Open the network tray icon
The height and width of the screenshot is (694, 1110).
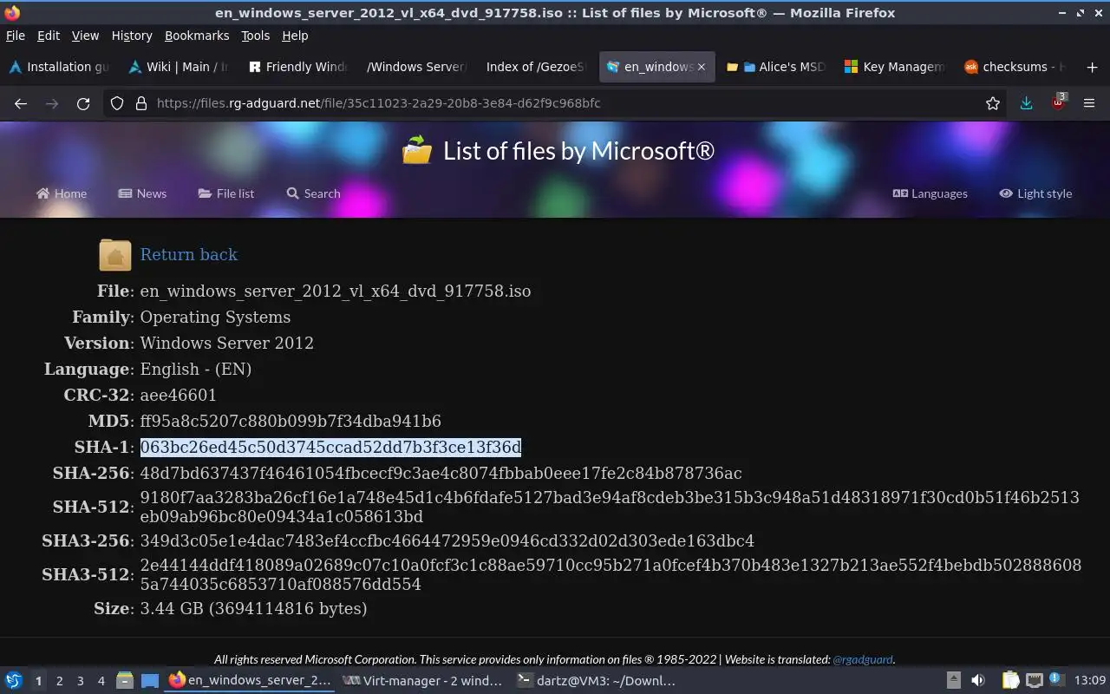tap(1034, 680)
